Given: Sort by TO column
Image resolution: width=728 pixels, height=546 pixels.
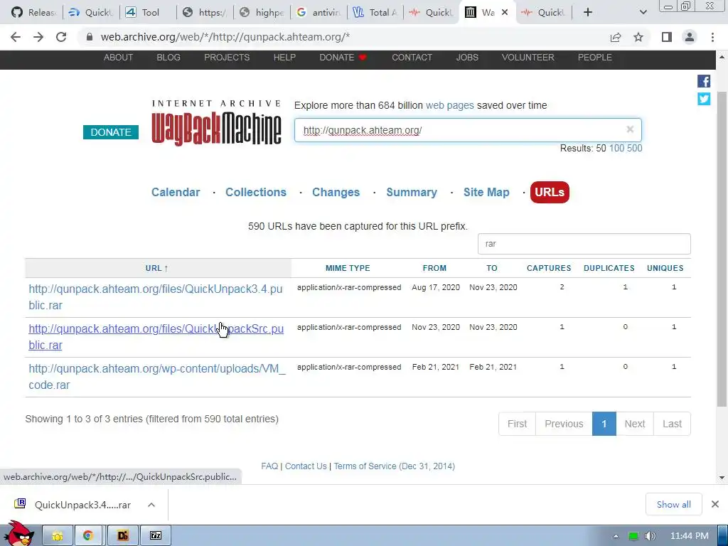Looking at the screenshot, I should tap(492, 268).
